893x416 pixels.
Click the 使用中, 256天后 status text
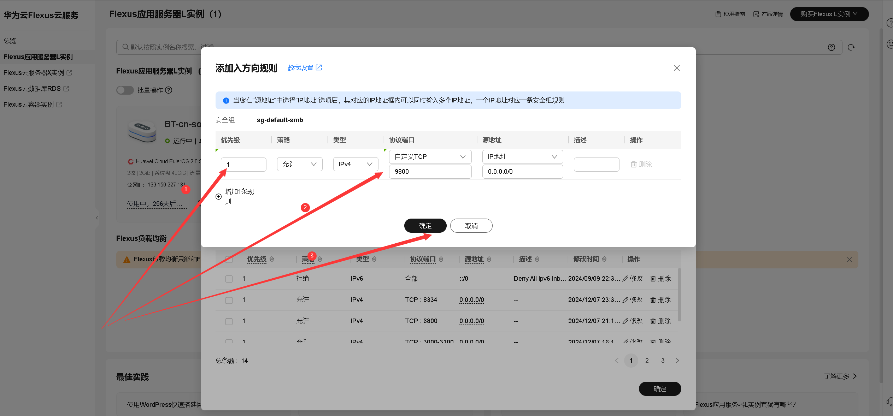click(157, 204)
